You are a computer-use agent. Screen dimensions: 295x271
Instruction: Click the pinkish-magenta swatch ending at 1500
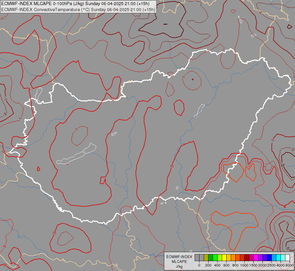point(251,257)
